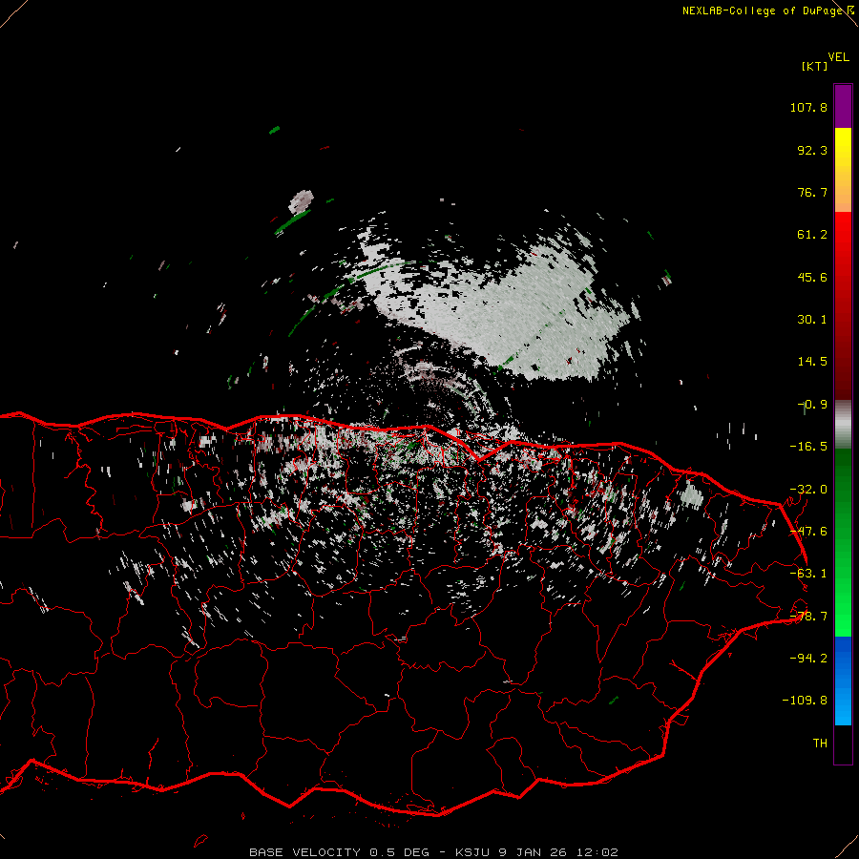The width and height of the screenshot is (859, 859).
Task: Click the TH label on color scale
Action: tap(820, 743)
